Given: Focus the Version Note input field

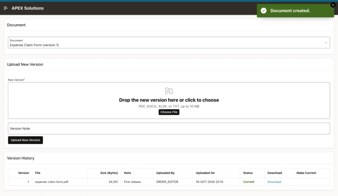Looking at the screenshot, I should coord(169,129).
